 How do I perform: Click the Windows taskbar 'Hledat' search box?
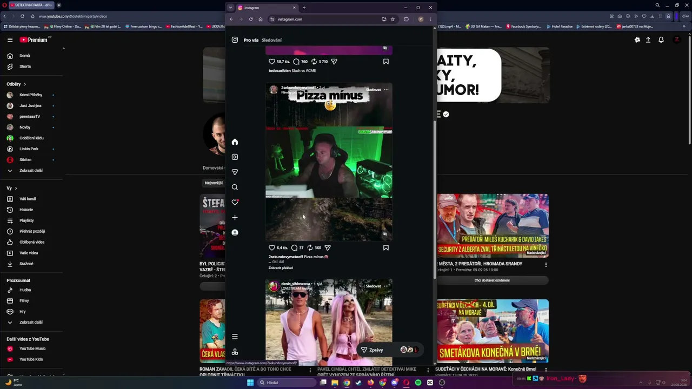pyautogui.click(x=285, y=383)
